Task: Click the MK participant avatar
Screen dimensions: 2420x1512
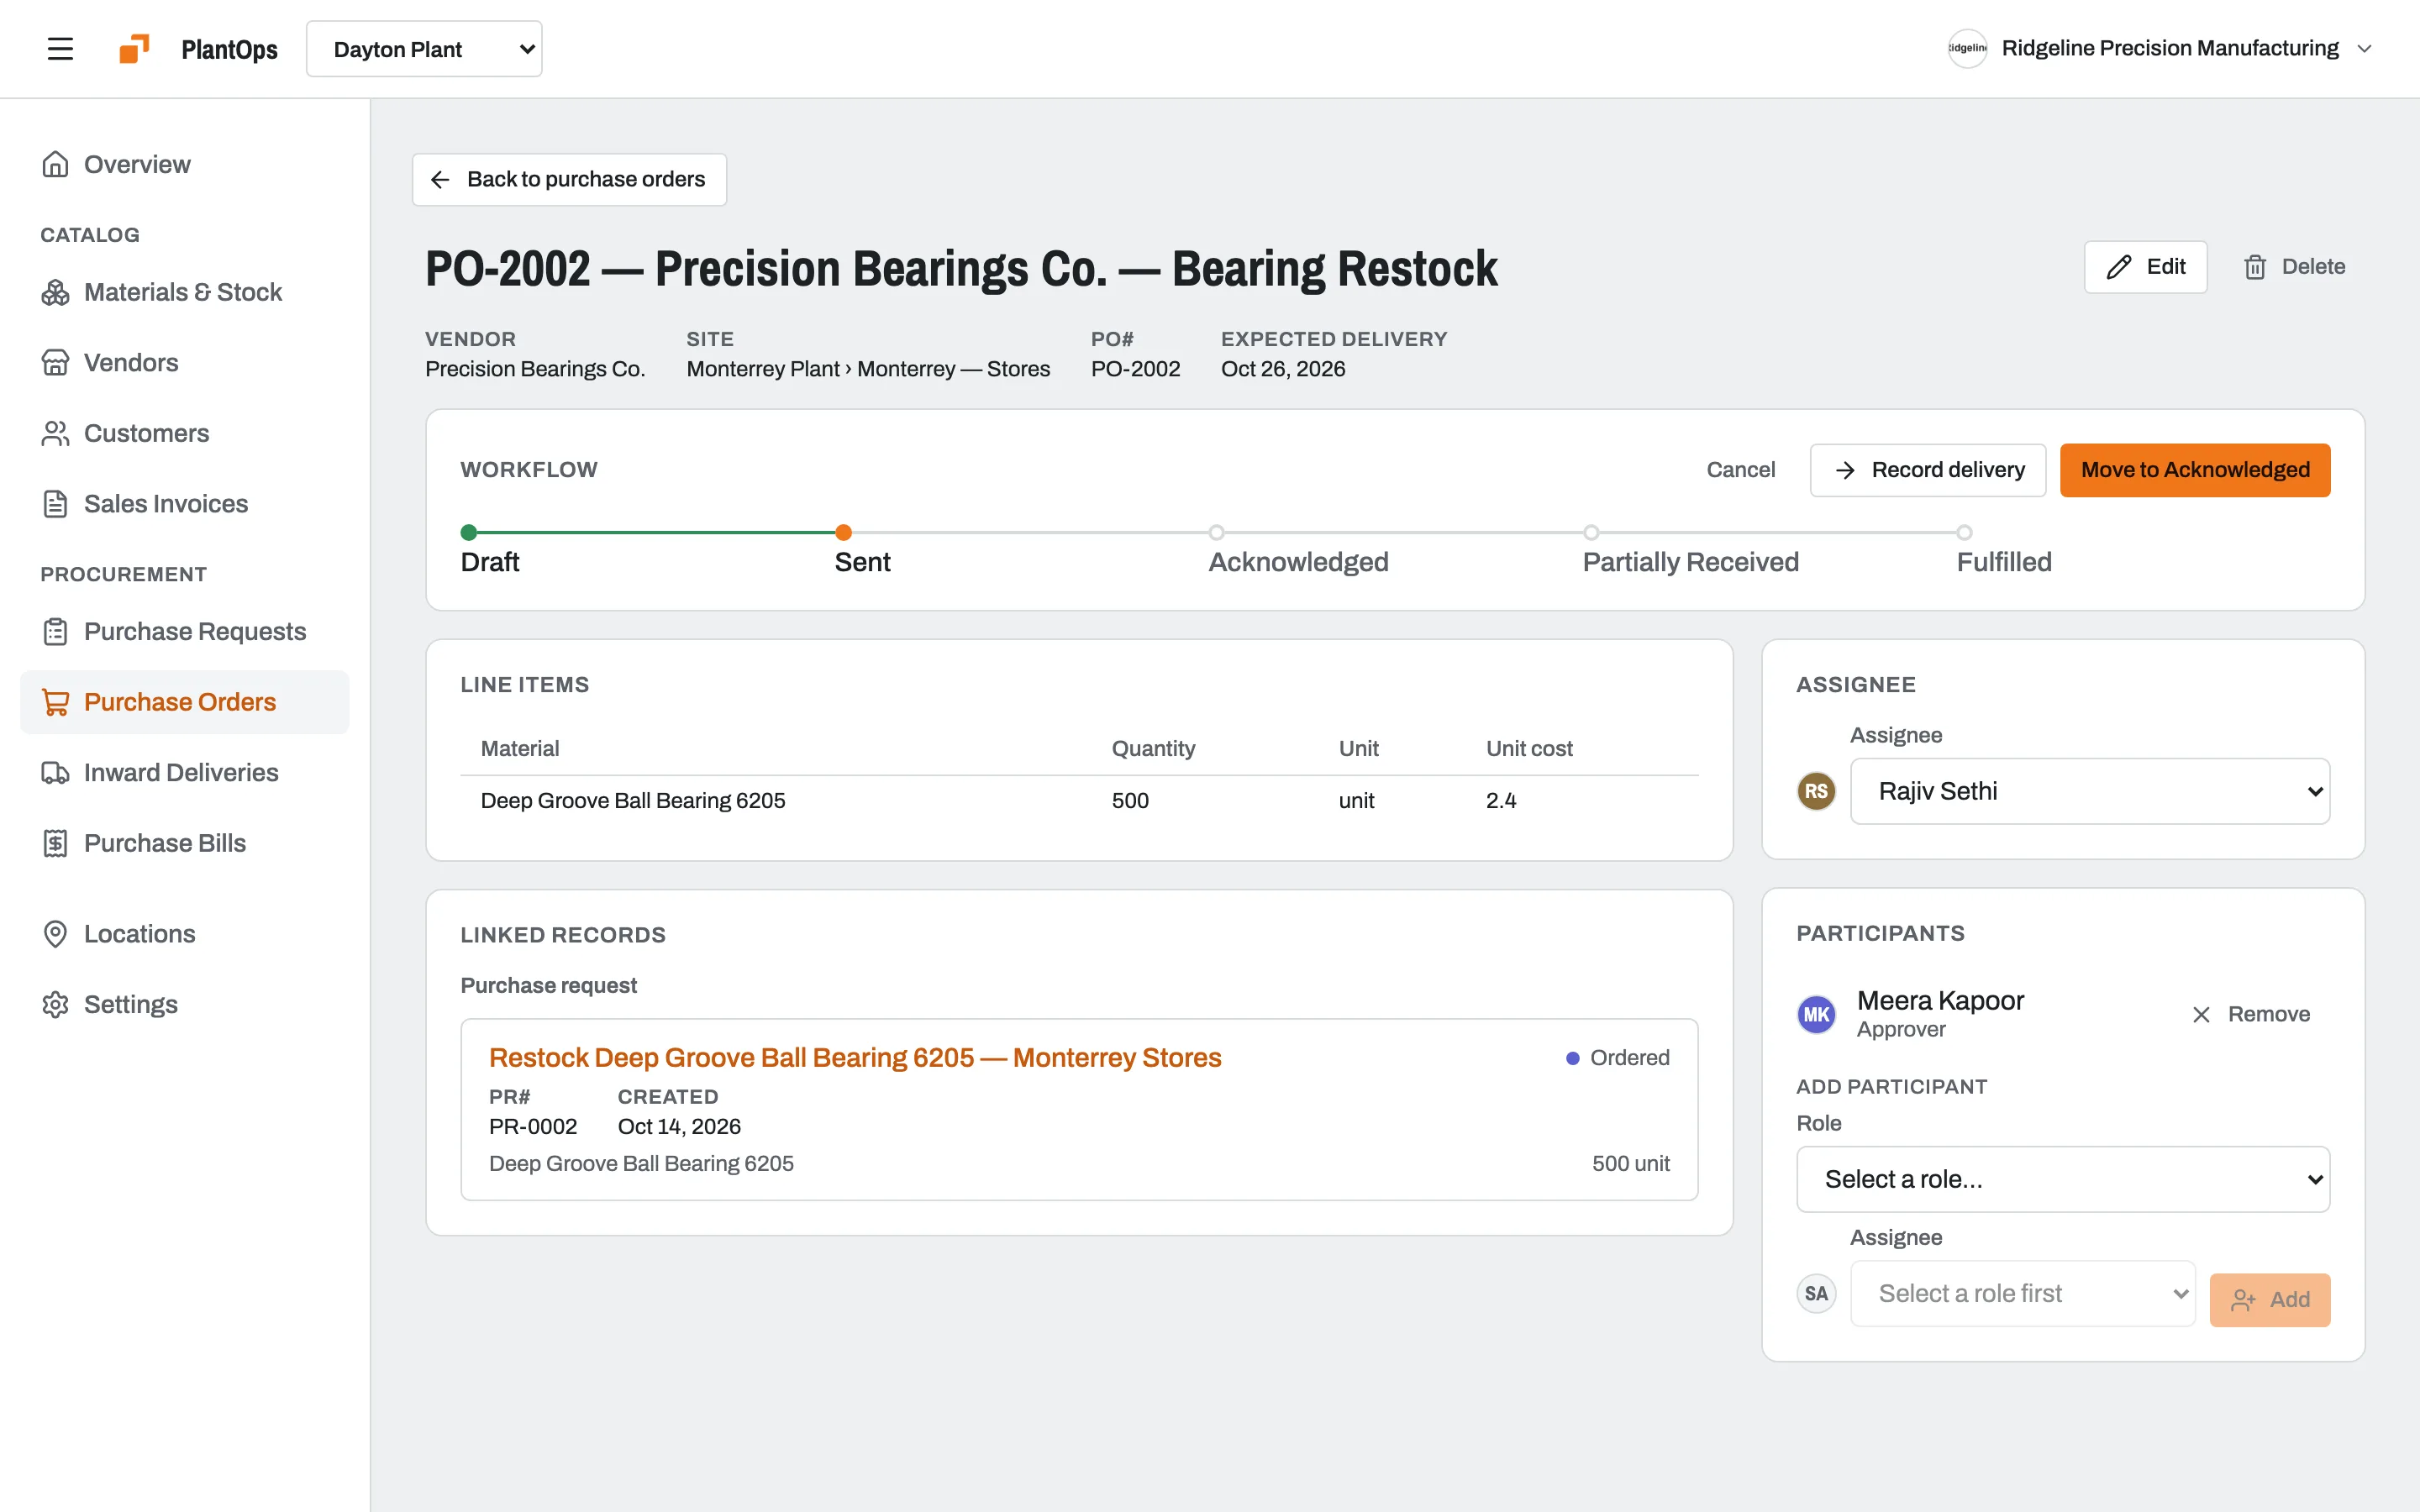Action: click(x=1816, y=1014)
